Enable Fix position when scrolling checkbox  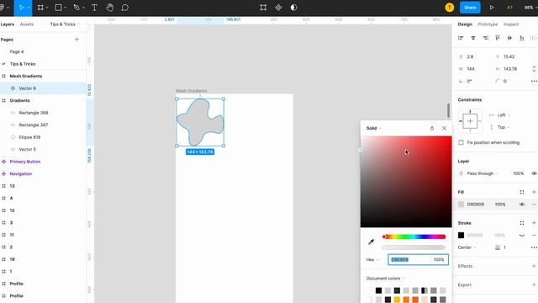pos(462,142)
